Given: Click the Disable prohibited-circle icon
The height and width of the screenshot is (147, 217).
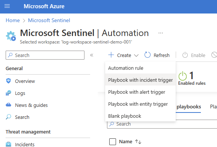Looking at the screenshot, I should [x=214, y=55].
